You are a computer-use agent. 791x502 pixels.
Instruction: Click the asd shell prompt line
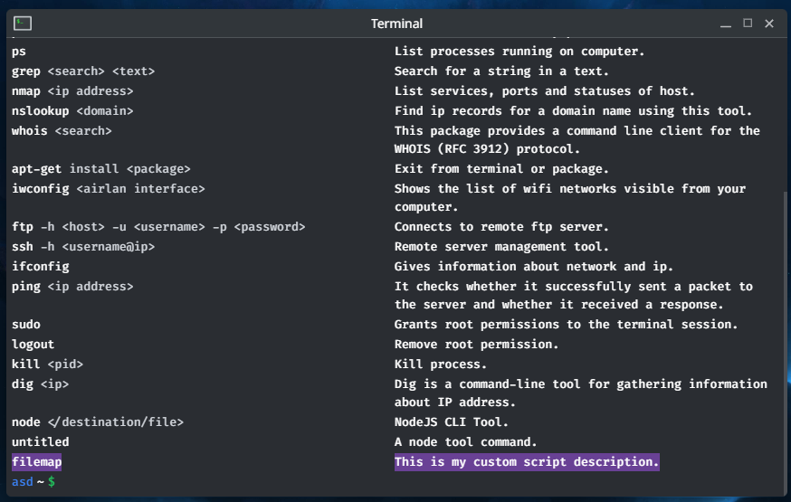[33, 482]
